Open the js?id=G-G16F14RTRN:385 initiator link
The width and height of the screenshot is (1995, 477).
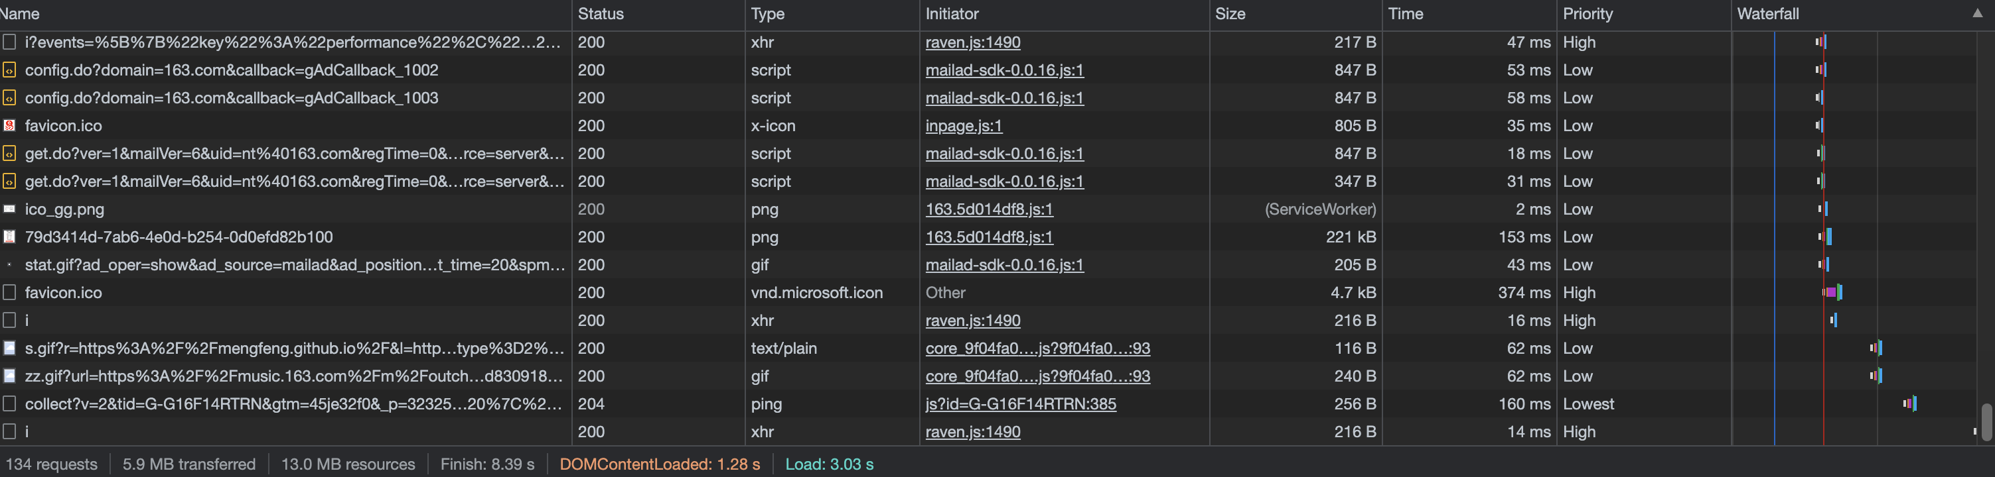(1021, 403)
